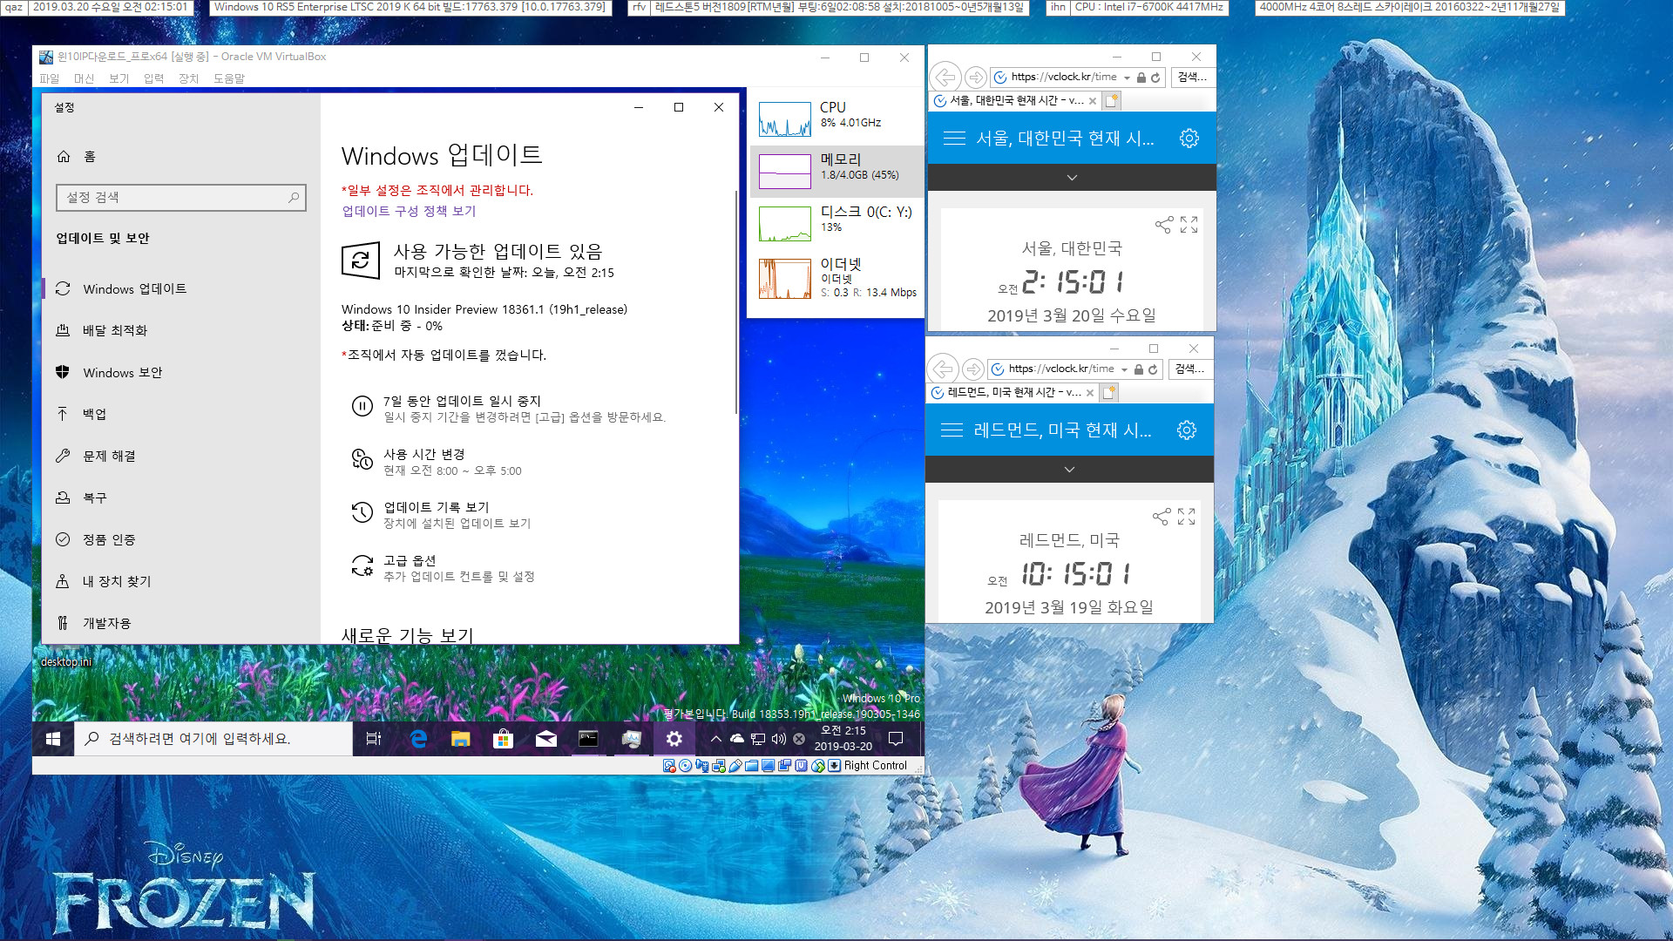
Task: Open Action Center notification icon
Action: (x=896, y=739)
